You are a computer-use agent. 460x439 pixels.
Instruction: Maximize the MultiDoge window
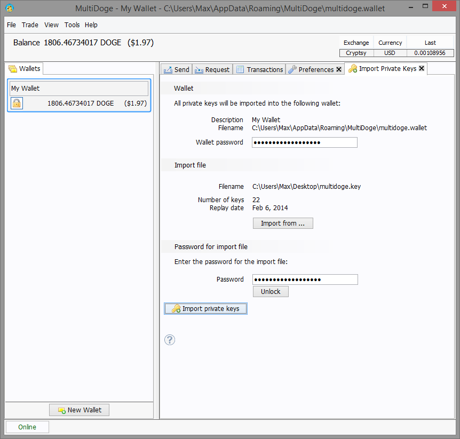point(425,6)
